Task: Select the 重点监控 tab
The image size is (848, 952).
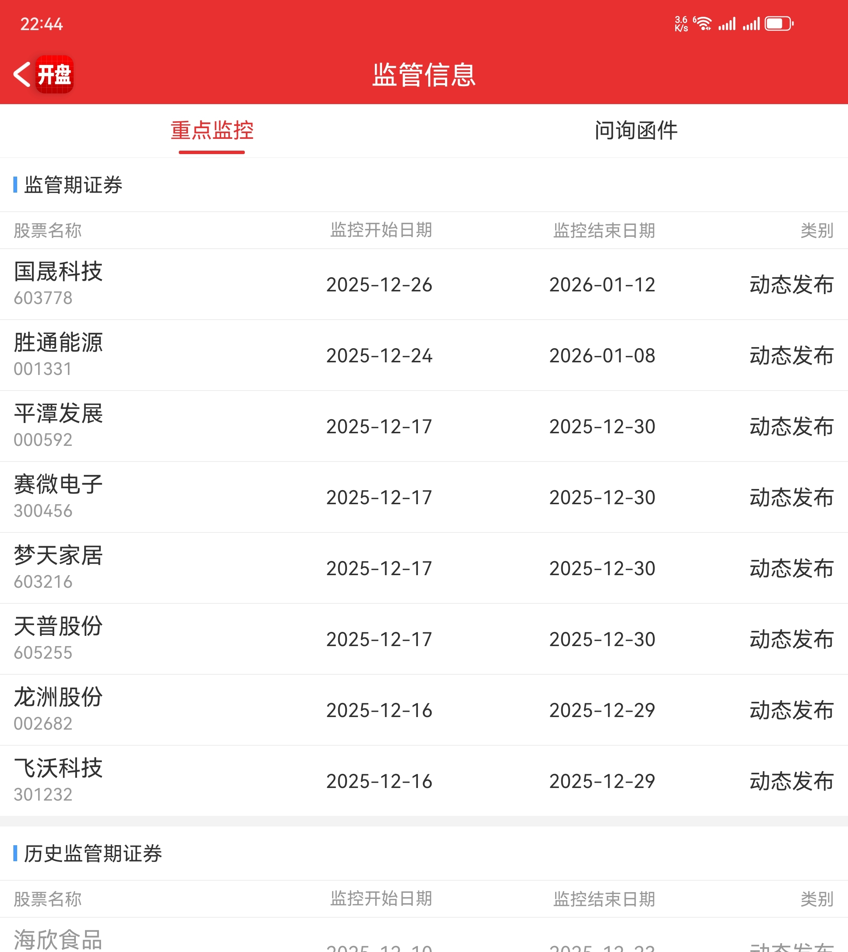Action: click(212, 130)
